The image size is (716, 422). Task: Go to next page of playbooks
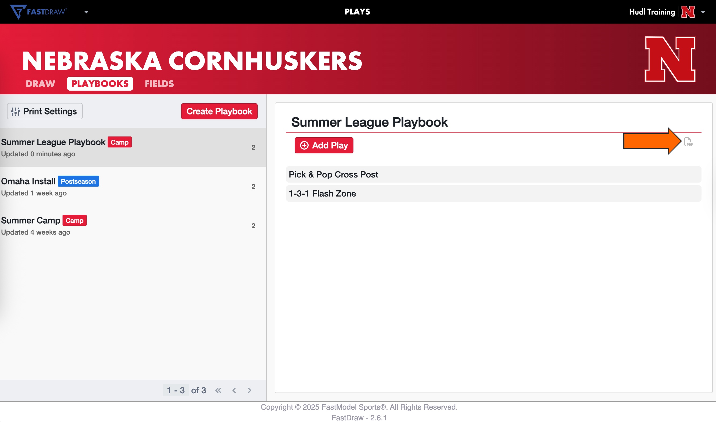250,390
